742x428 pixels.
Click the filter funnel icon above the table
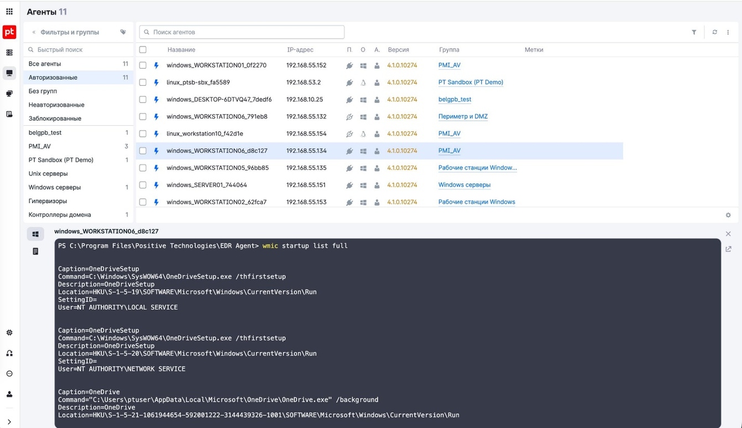click(x=694, y=32)
